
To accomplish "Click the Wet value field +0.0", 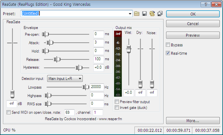I will pos(129,93).
